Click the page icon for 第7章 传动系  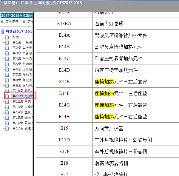[x=7, y=75]
